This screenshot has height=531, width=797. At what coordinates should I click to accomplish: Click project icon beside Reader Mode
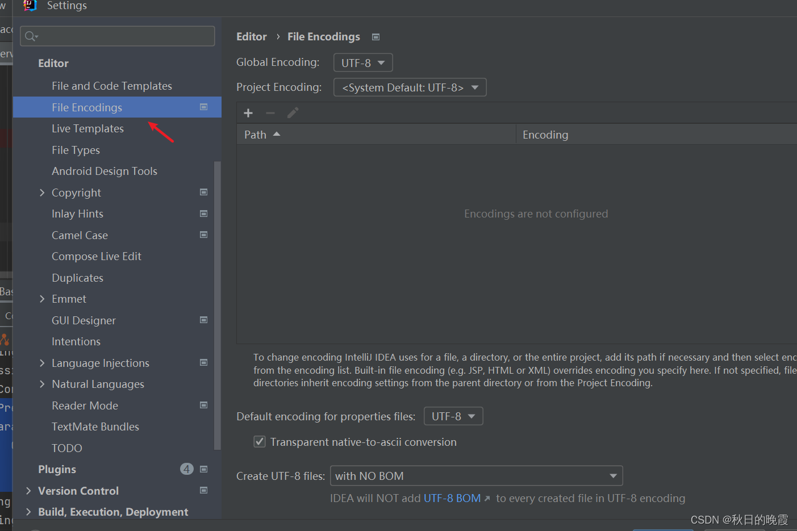point(203,405)
